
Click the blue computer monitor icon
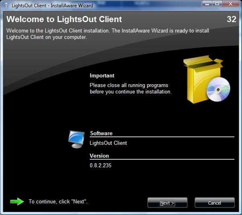(77, 139)
